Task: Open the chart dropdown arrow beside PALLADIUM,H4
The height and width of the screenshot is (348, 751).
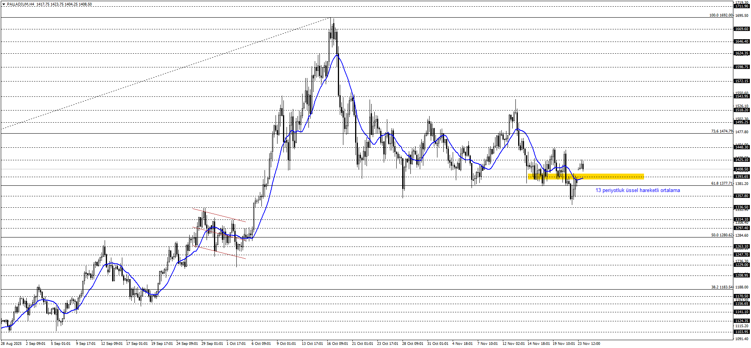Action: coord(4,4)
